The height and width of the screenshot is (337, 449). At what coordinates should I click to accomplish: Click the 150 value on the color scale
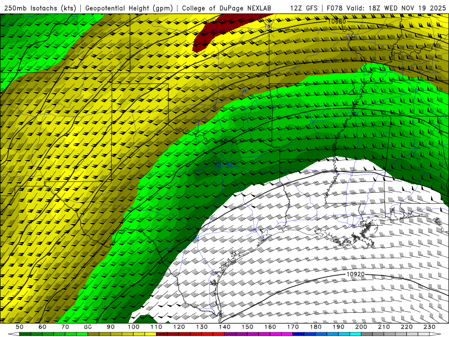(248, 327)
